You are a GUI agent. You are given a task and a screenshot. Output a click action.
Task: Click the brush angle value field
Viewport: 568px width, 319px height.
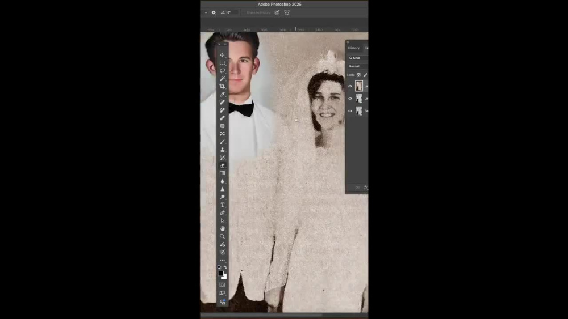coord(232,12)
